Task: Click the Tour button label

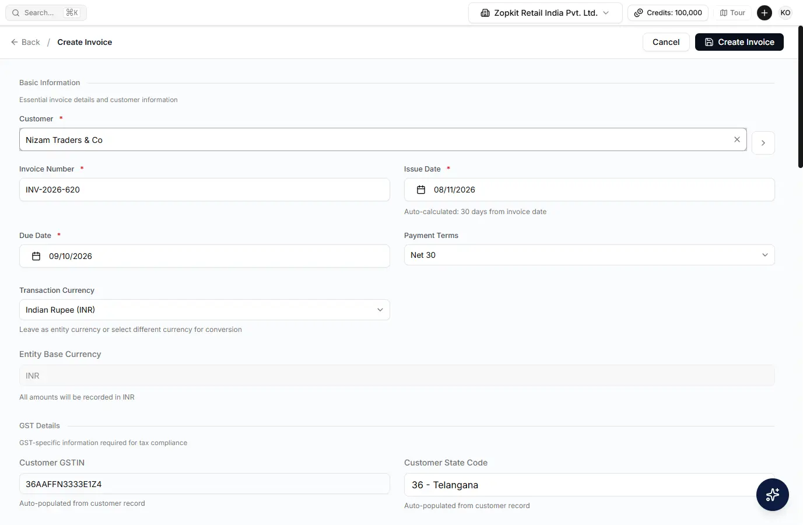Action: point(738,13)
